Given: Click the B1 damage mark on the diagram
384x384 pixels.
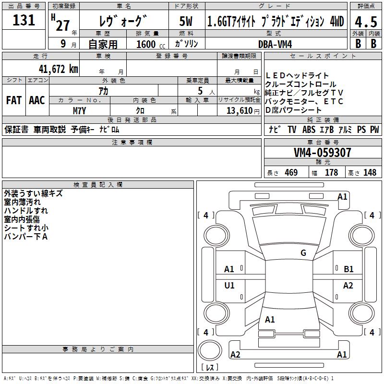Looking at the screenshot, I should pos(348,269).
